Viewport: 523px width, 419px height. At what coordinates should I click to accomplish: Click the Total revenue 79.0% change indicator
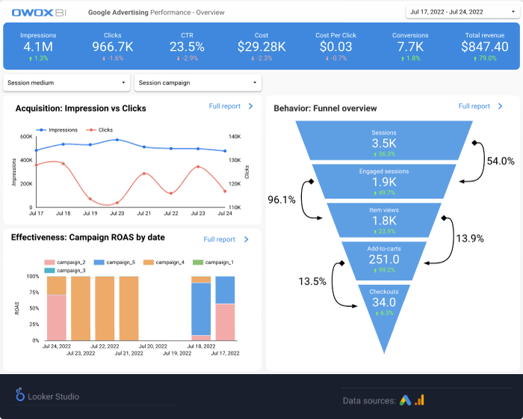tap(485, 58)
